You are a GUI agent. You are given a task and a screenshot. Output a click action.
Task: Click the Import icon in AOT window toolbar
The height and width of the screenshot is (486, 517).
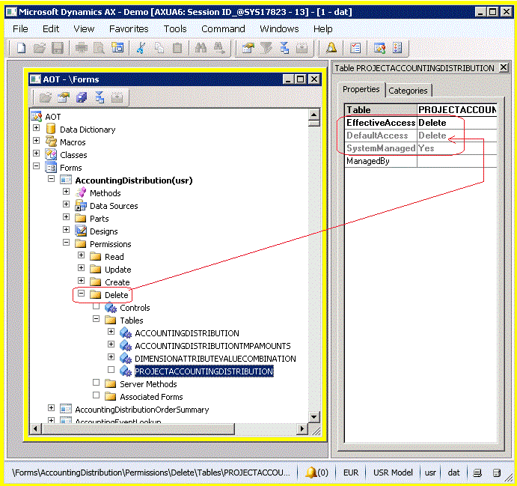117,97
